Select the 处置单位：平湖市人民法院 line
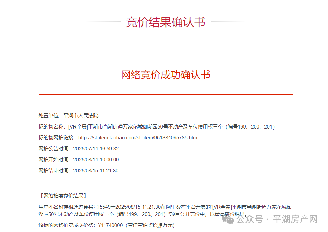The width and height of the screenshot is (328, 232). tap(68, 116)
